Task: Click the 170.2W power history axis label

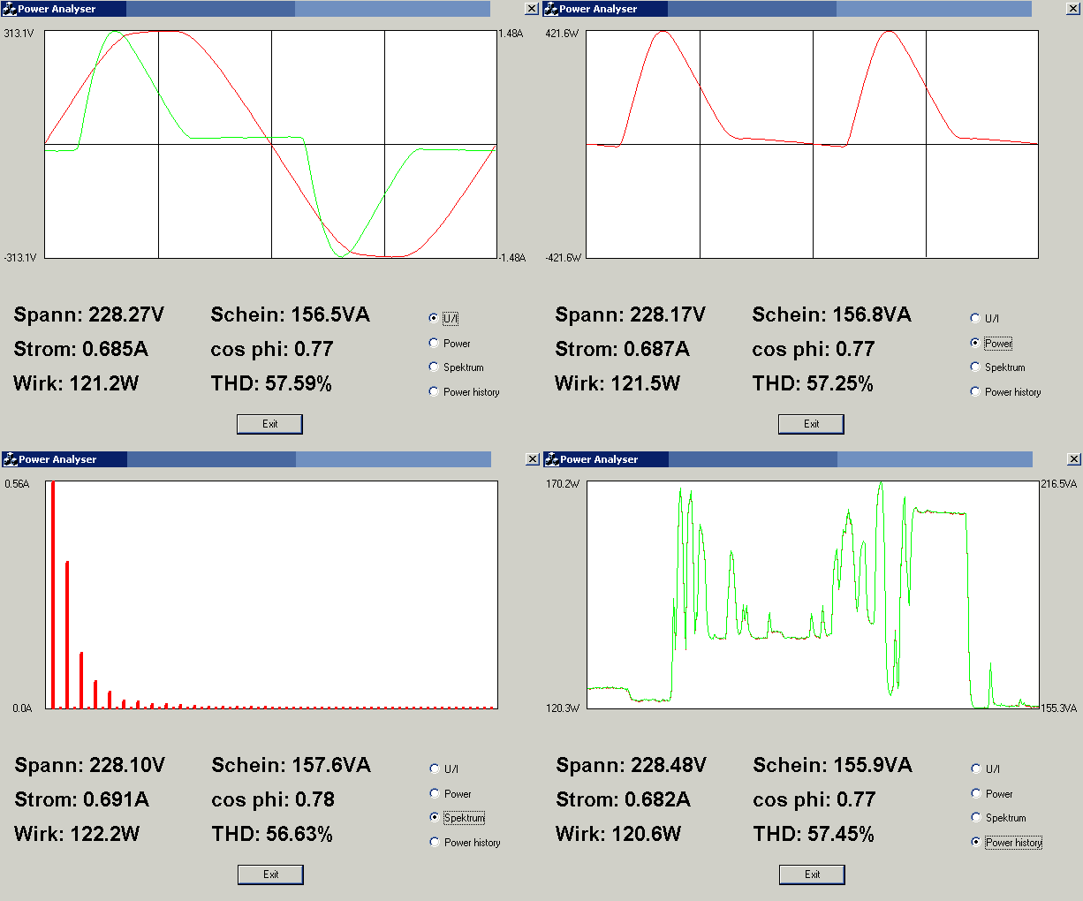Action: point(563,484)
